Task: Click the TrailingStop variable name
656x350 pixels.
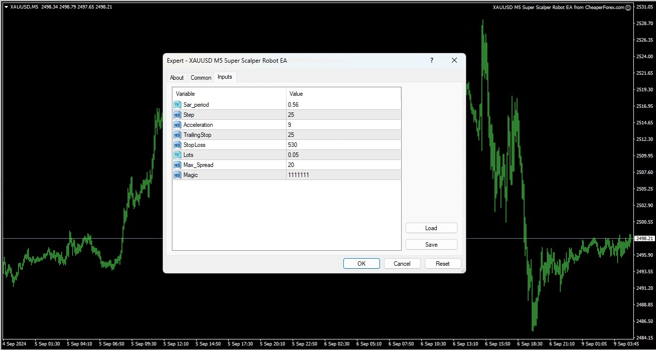Action: click(197, 135)
